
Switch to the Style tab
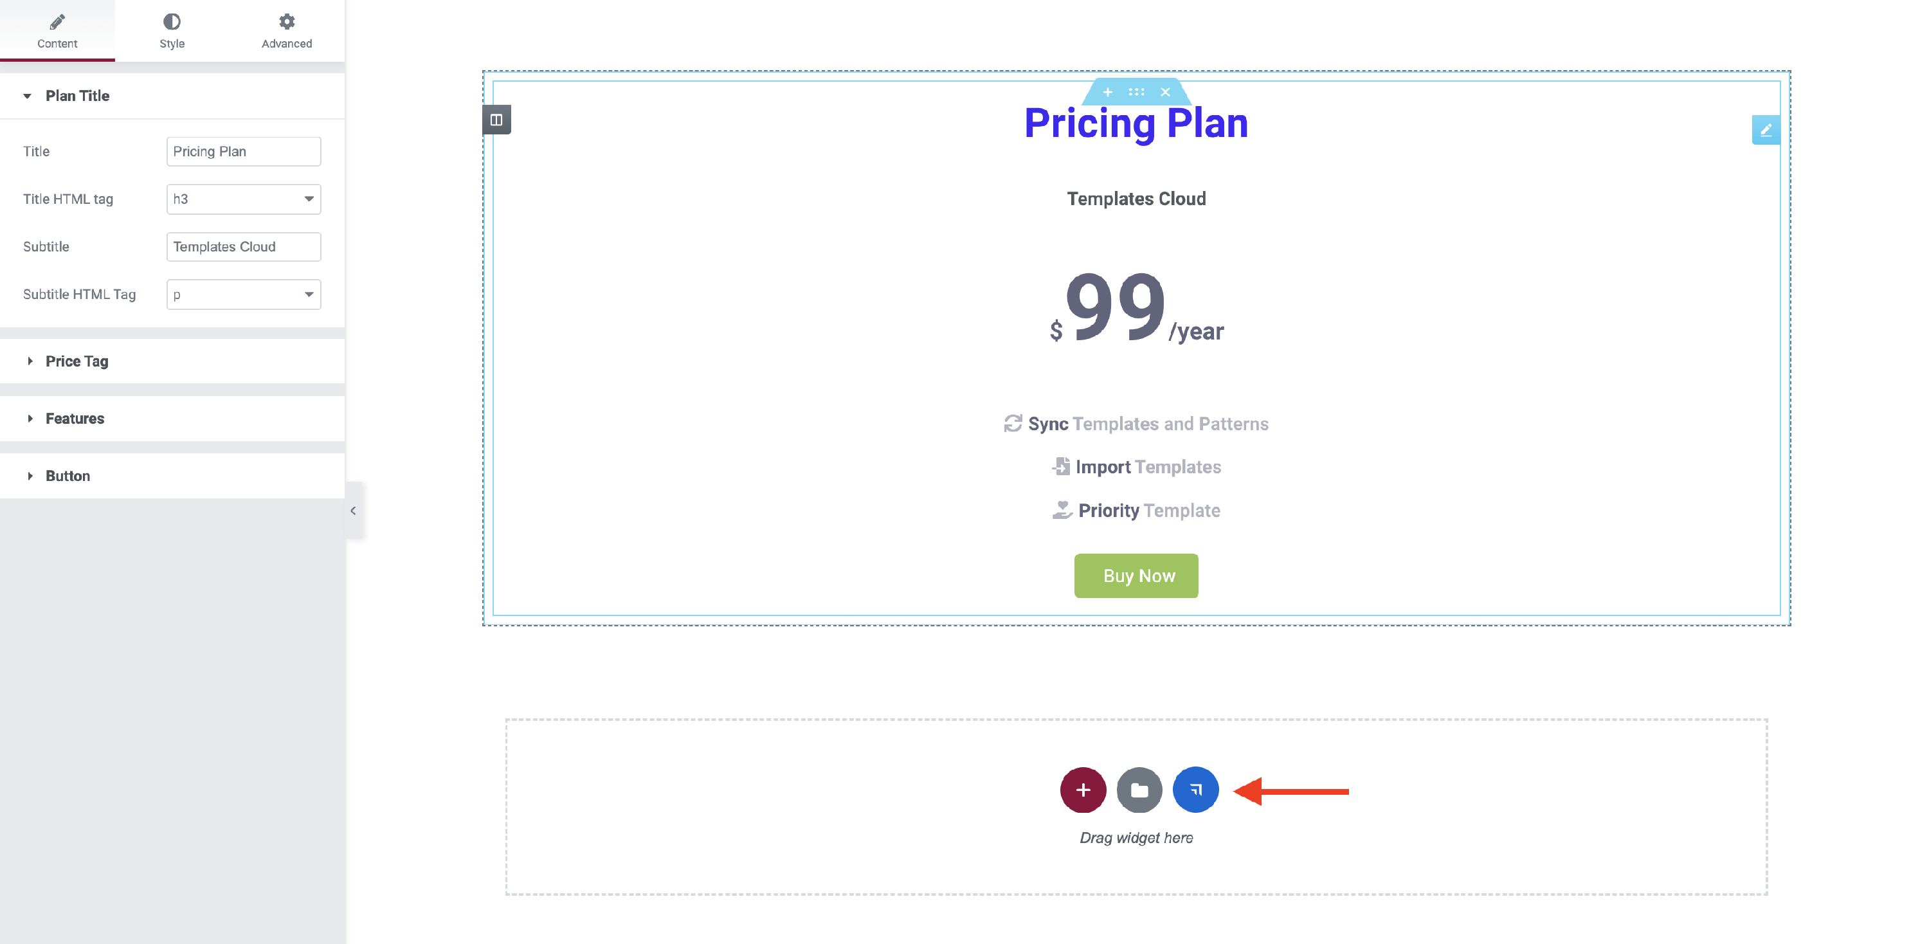172,31
